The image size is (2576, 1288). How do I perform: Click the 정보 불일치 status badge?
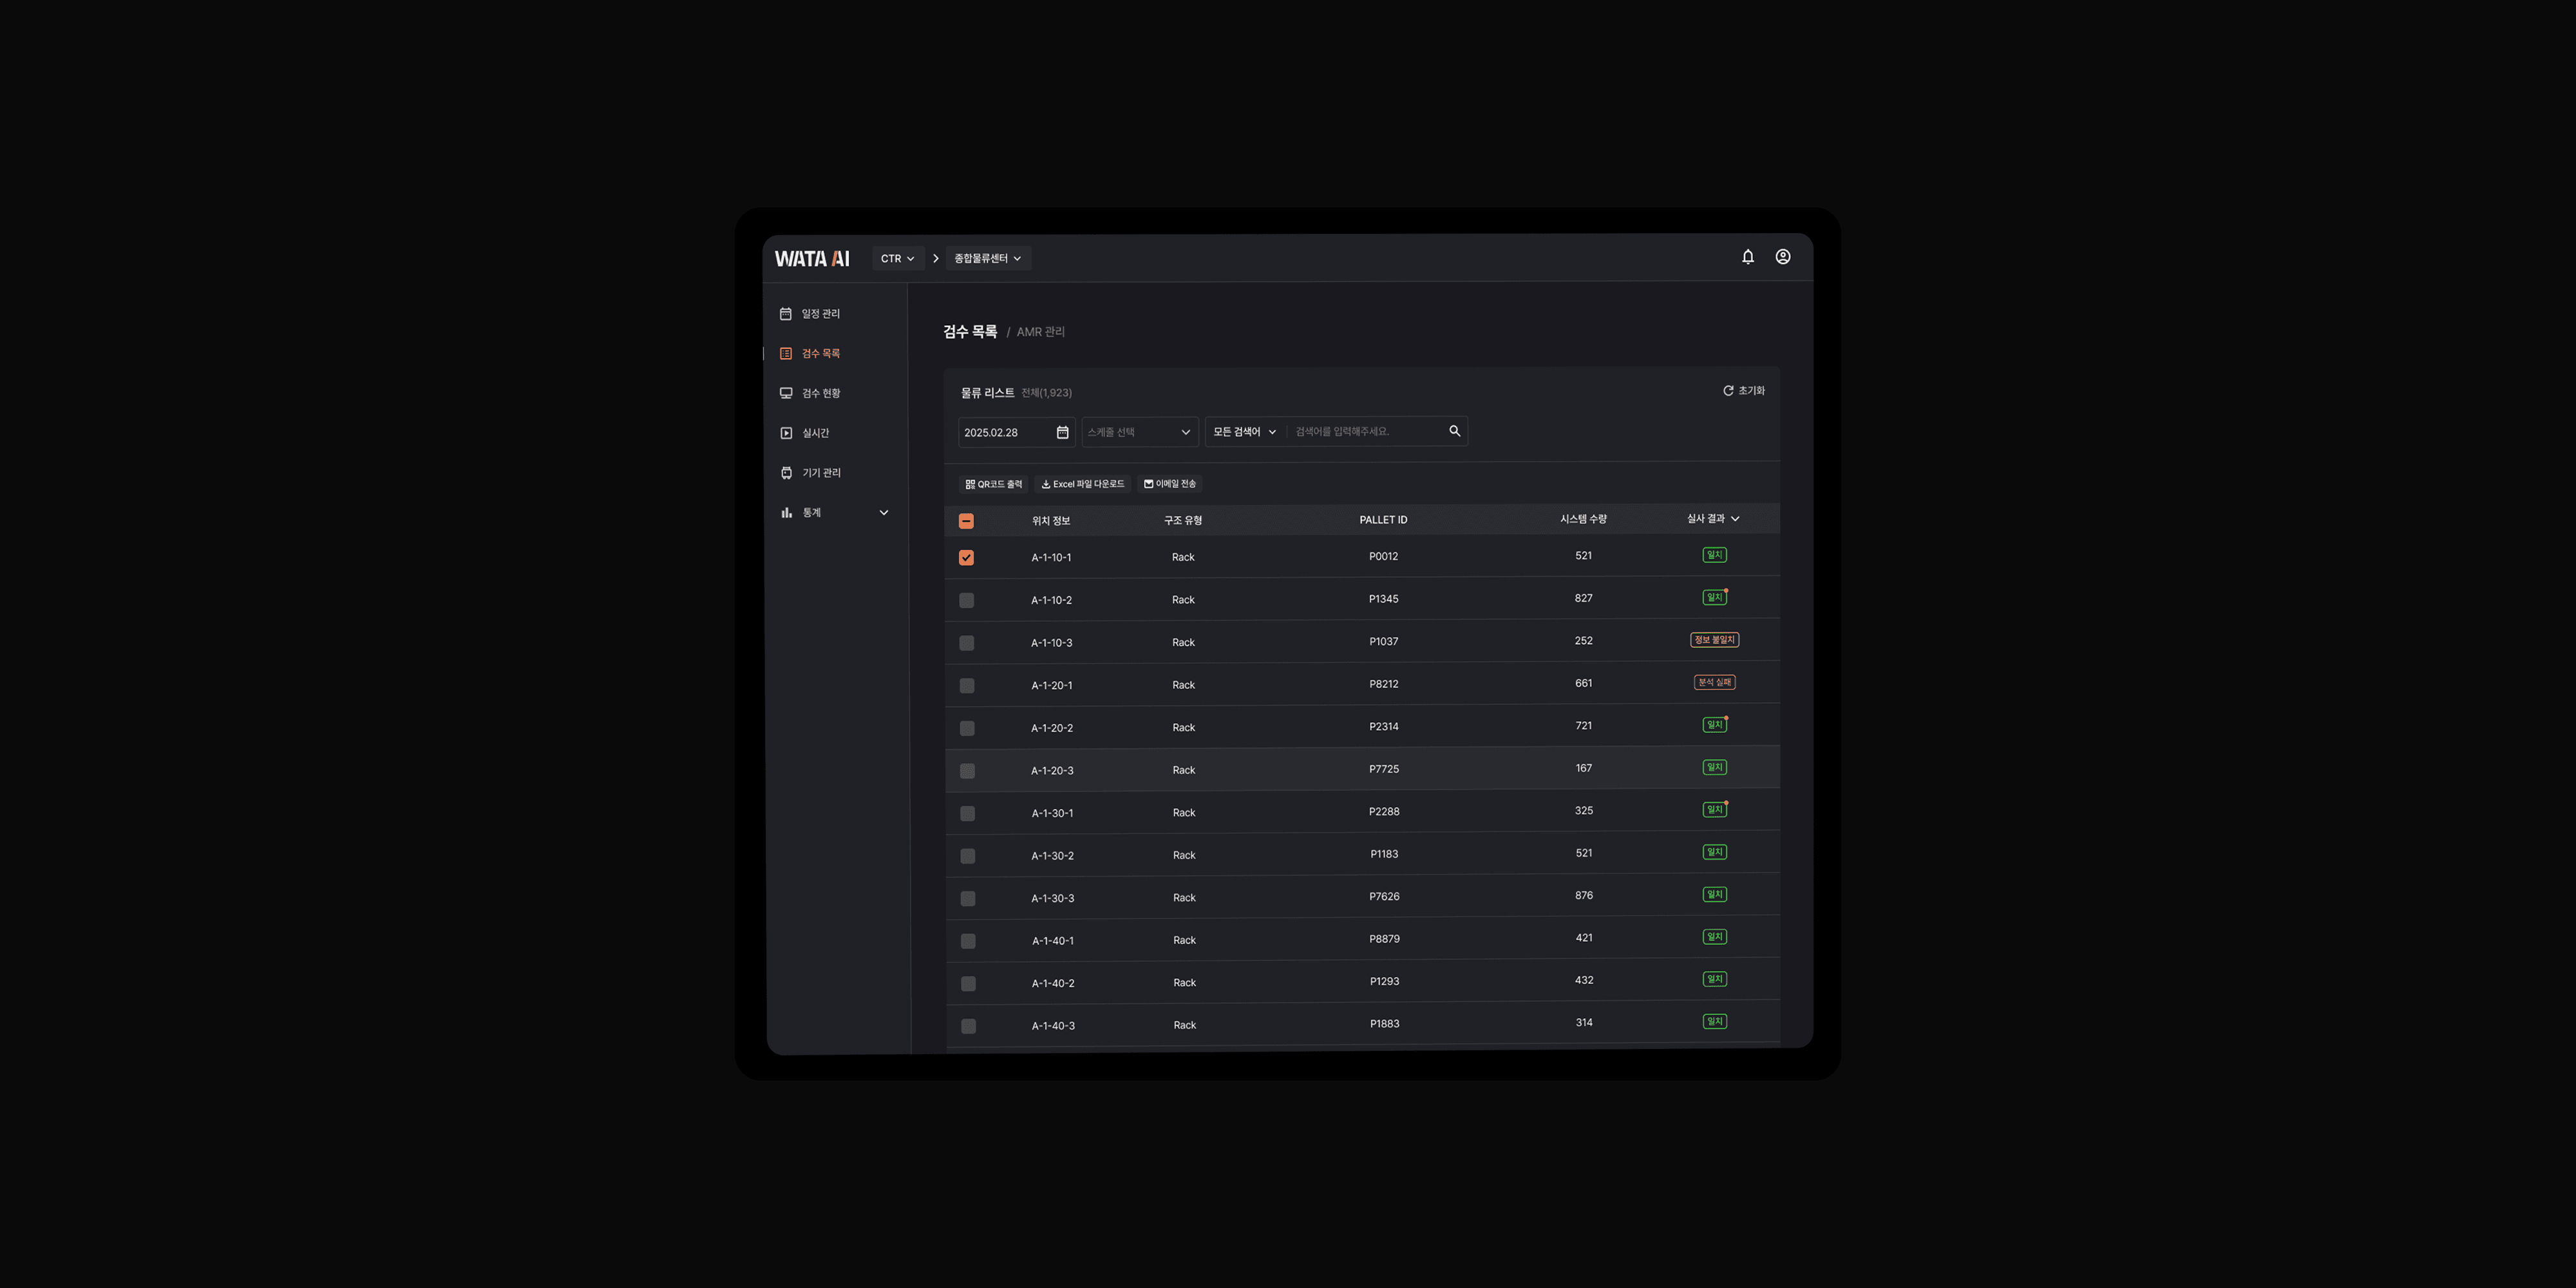tap(1714, 640)
